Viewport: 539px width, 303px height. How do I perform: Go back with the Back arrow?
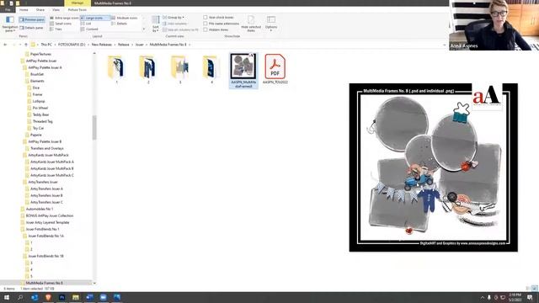click(x=5, y=45)
